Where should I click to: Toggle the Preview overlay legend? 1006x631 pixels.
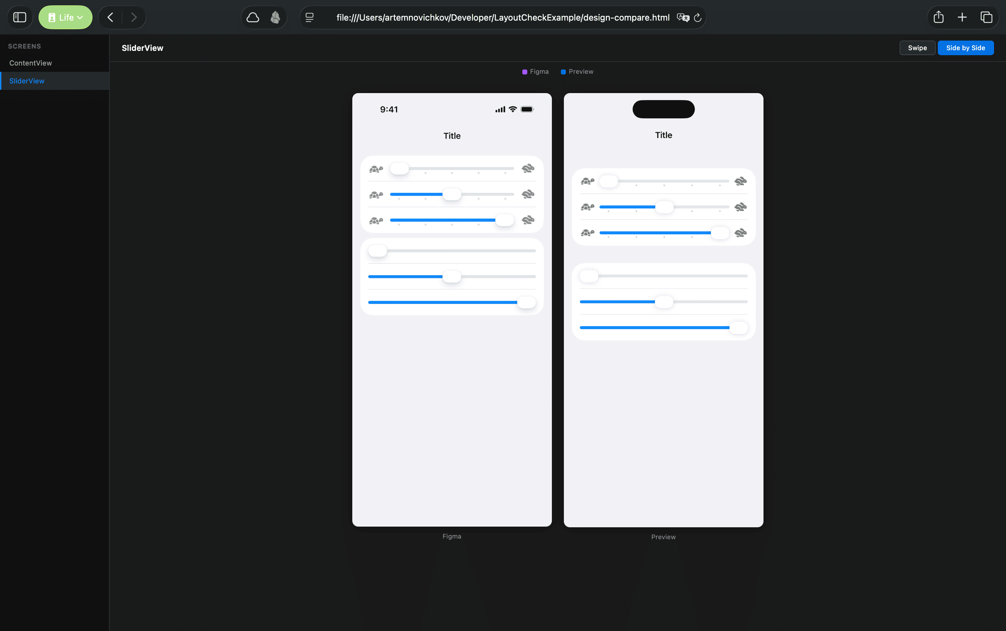tap(577, 71)
